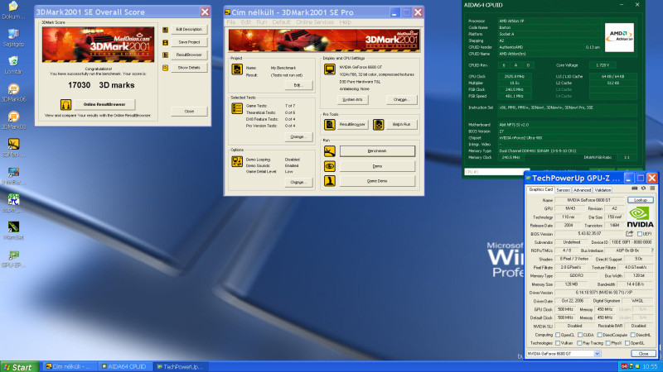Click the Save Project disk icon

(165, 43)
